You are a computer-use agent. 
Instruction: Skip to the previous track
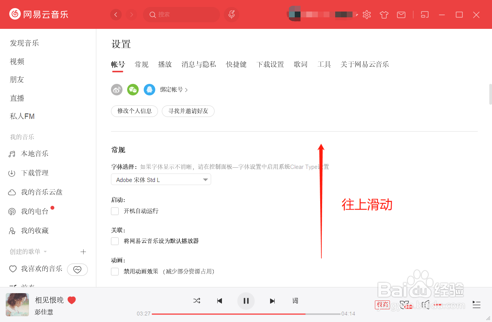coord(220,301)
